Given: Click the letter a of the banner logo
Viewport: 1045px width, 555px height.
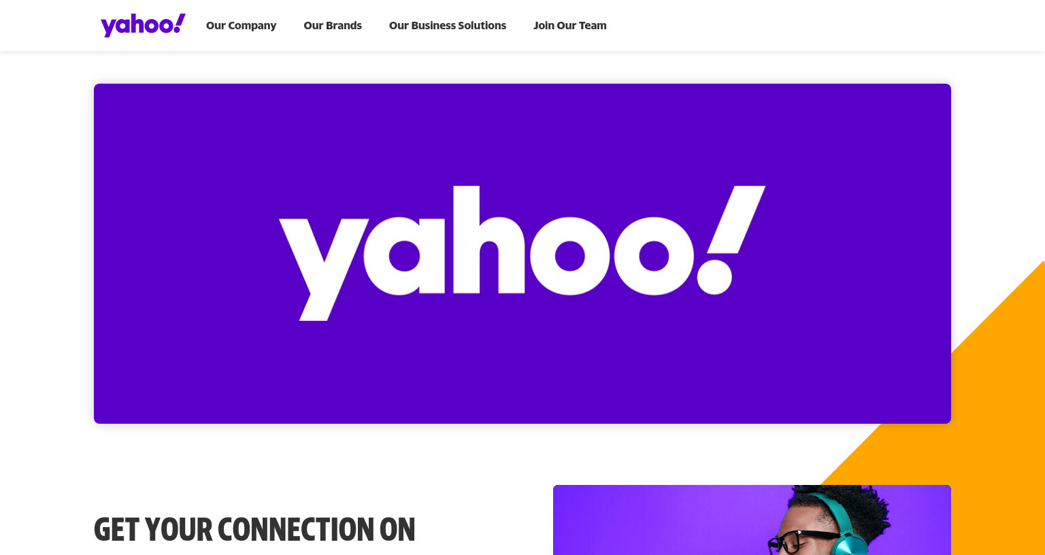Looking at the screenshot, I should coord(404,256).
